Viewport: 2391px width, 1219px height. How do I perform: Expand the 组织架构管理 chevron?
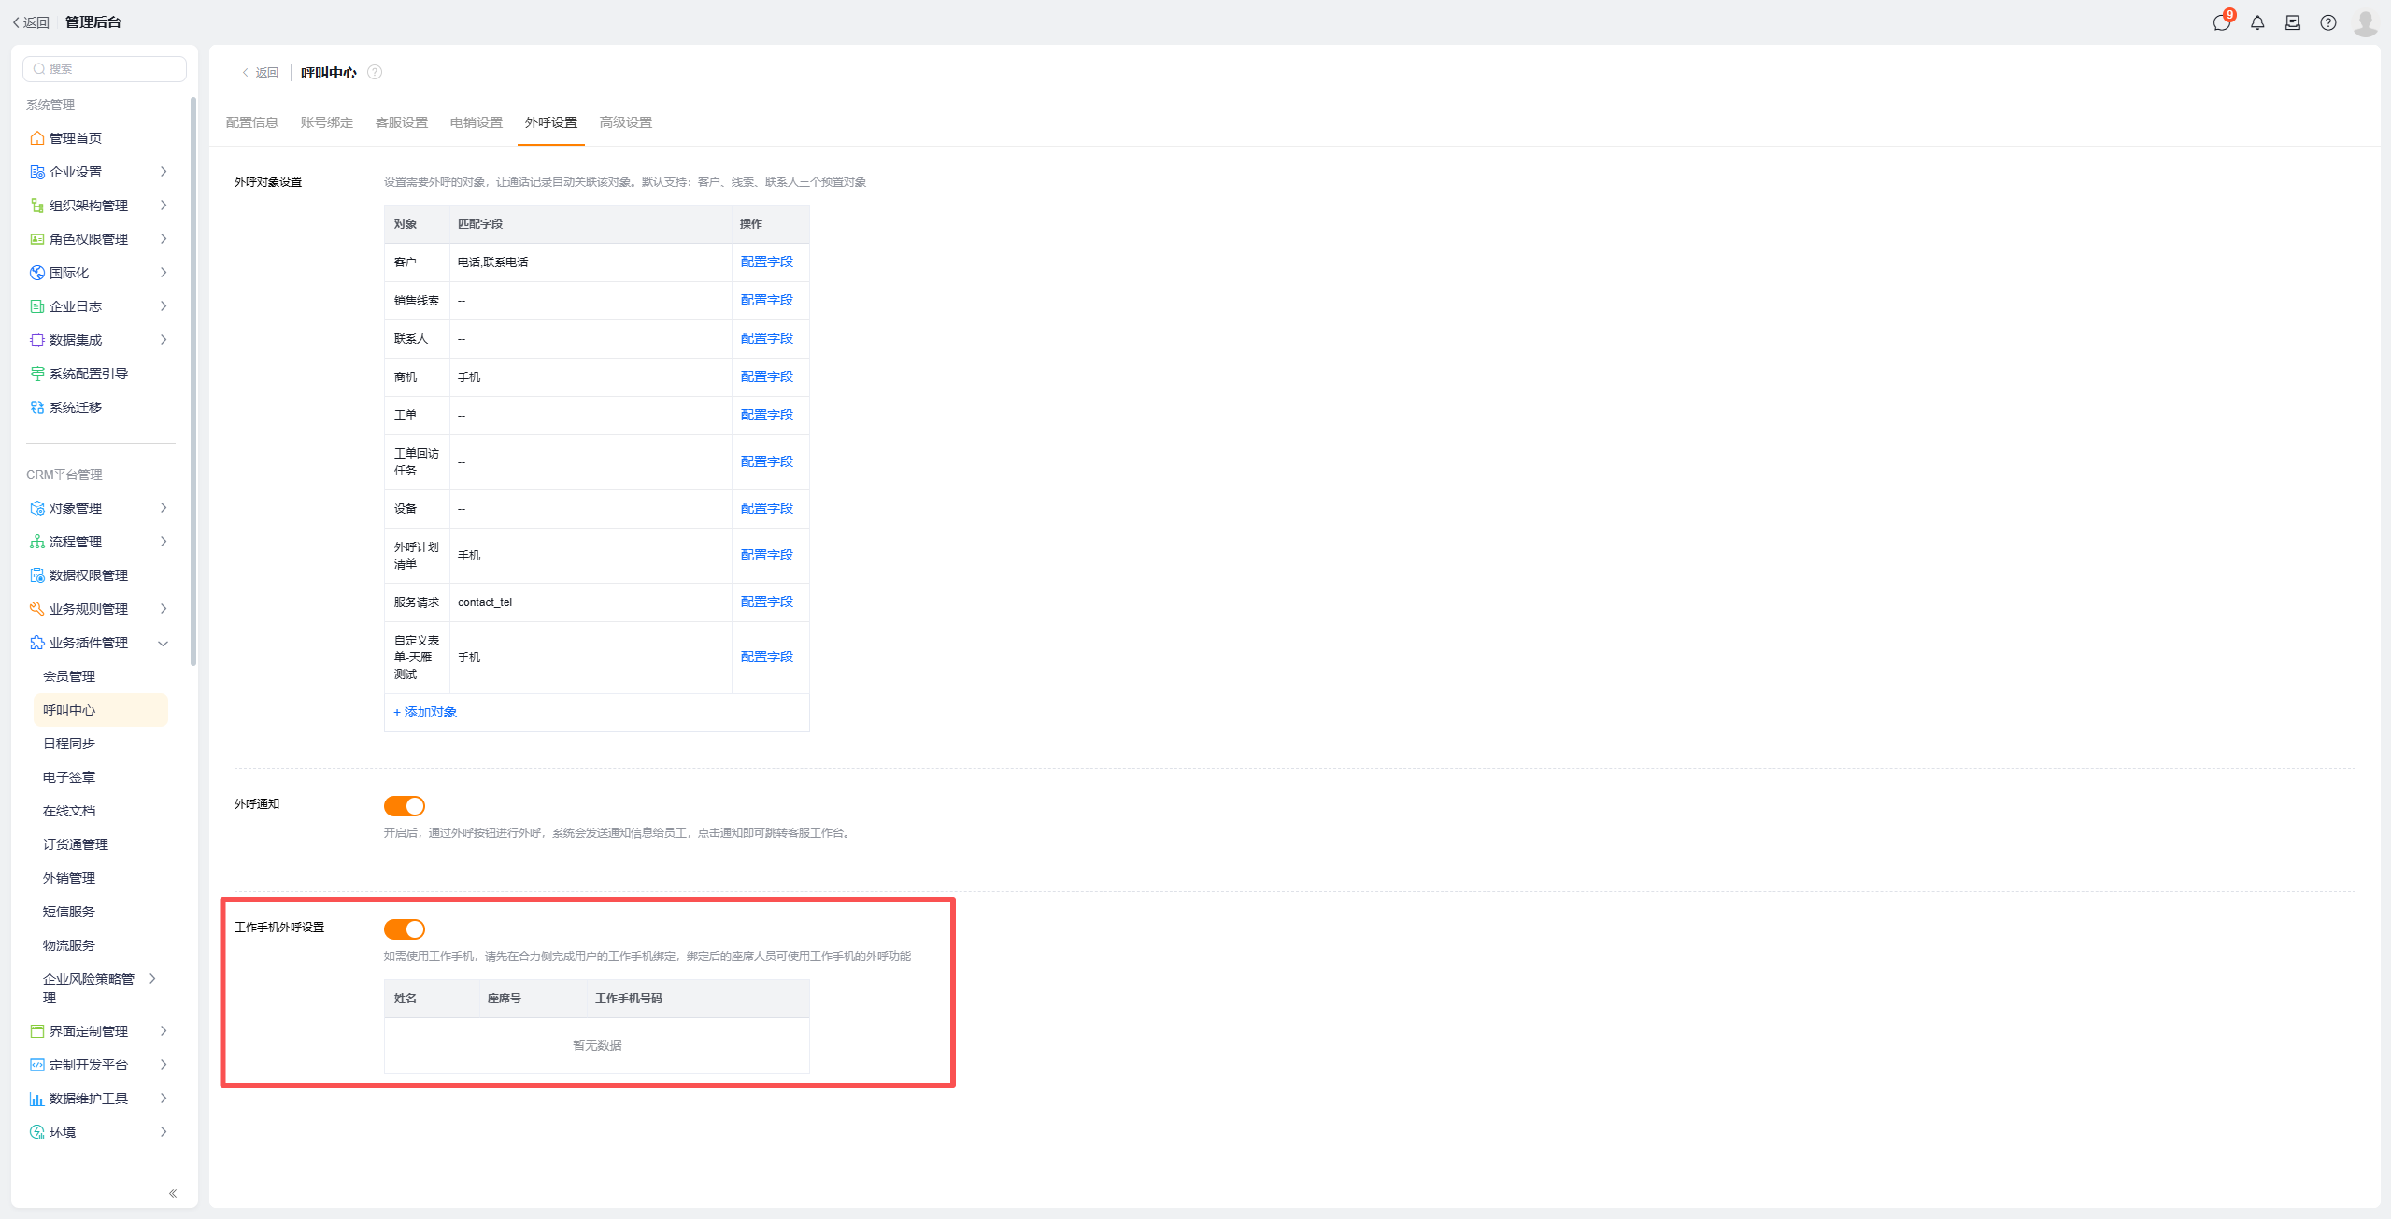point(164,206)
